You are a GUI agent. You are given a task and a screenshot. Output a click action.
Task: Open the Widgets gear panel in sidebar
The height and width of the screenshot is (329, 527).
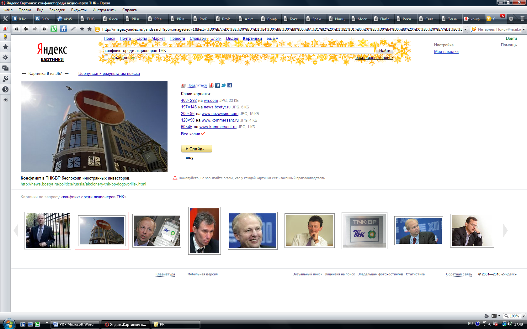(5, 58)
